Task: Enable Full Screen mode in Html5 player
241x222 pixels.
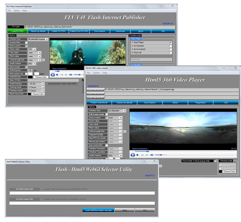Action: point(106,114)
